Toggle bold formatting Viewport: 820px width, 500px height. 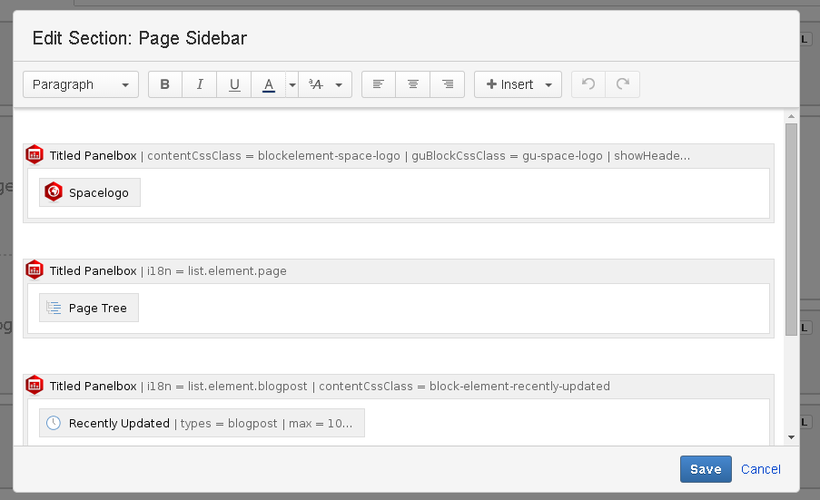point(165,84)
